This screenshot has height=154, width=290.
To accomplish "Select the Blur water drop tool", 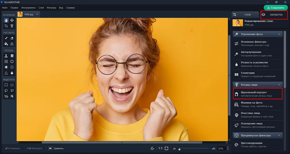I will pos(12,73).
